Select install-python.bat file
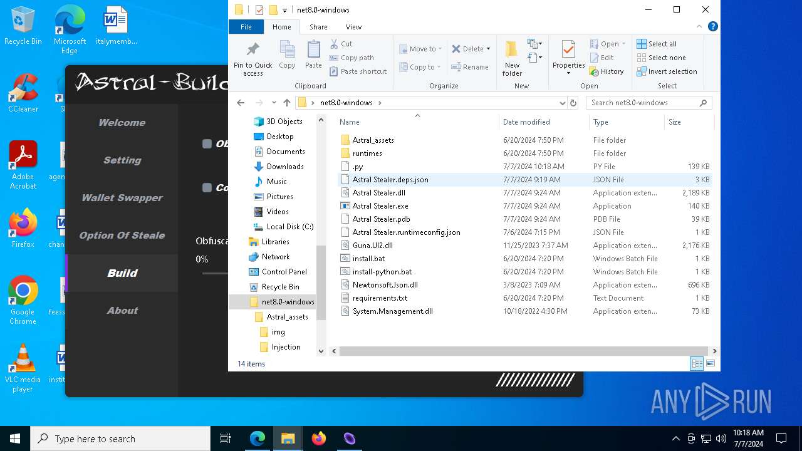802x451 pixels. (x=382, y=272)
